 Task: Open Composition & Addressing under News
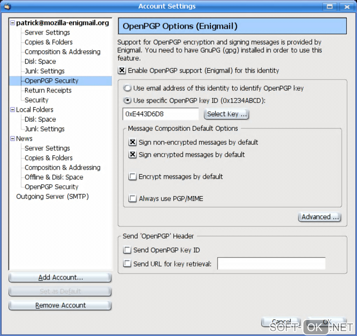click(63, 167)
